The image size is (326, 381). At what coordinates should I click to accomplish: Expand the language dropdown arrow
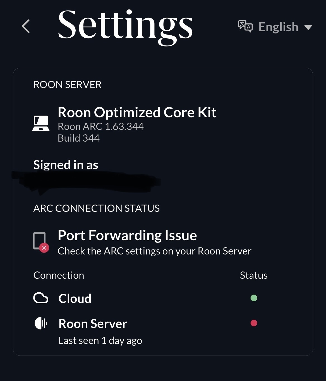(x=308, y=27)
